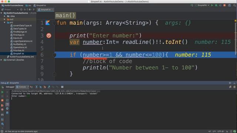Open Project panel settings gear
Screen dimensions: 237x133
pyautogui.click(x=30, y=10)
